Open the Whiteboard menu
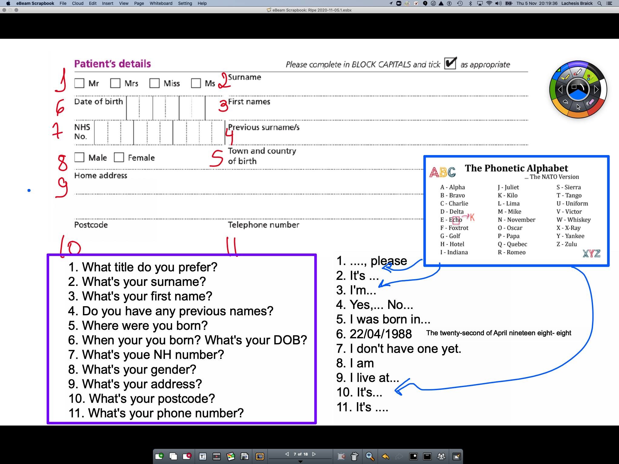 [161, 3]
